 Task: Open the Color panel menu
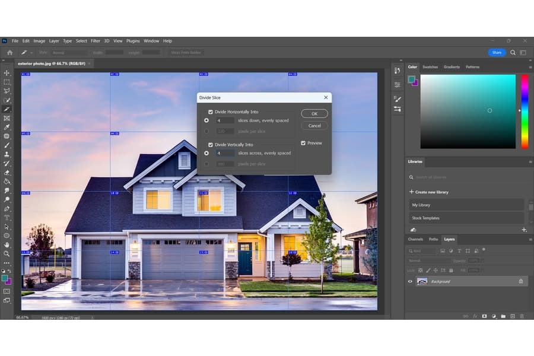click(530, 67)
